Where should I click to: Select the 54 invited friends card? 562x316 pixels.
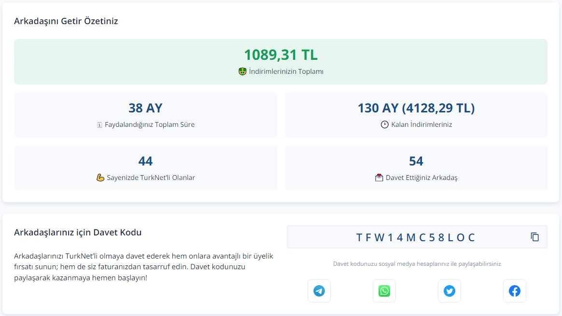416,166
